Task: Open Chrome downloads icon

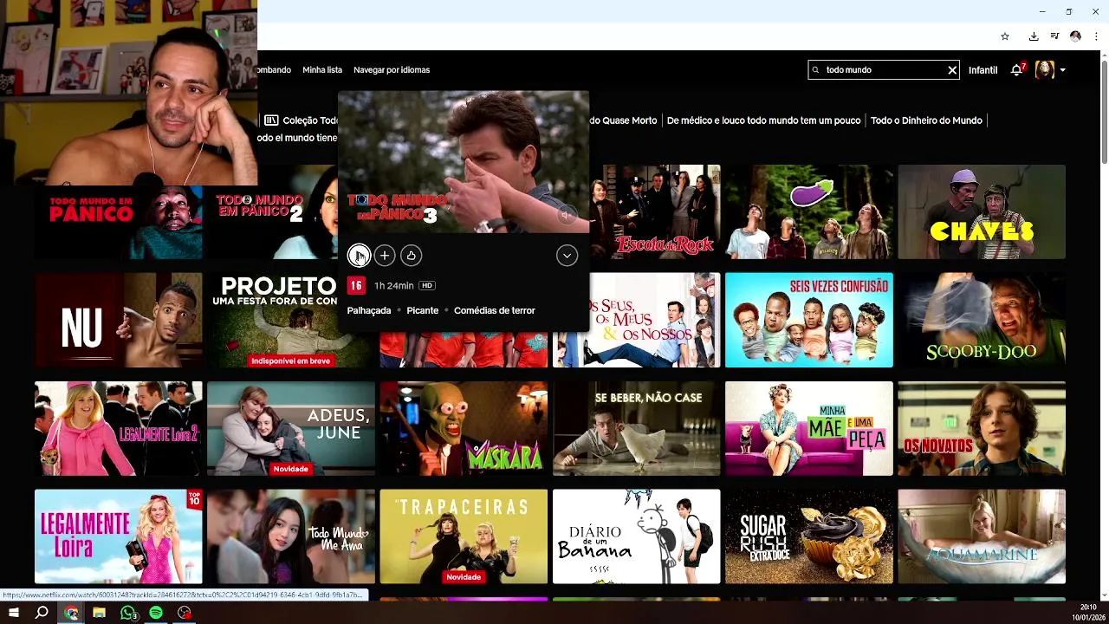Action: point(1034,36)
